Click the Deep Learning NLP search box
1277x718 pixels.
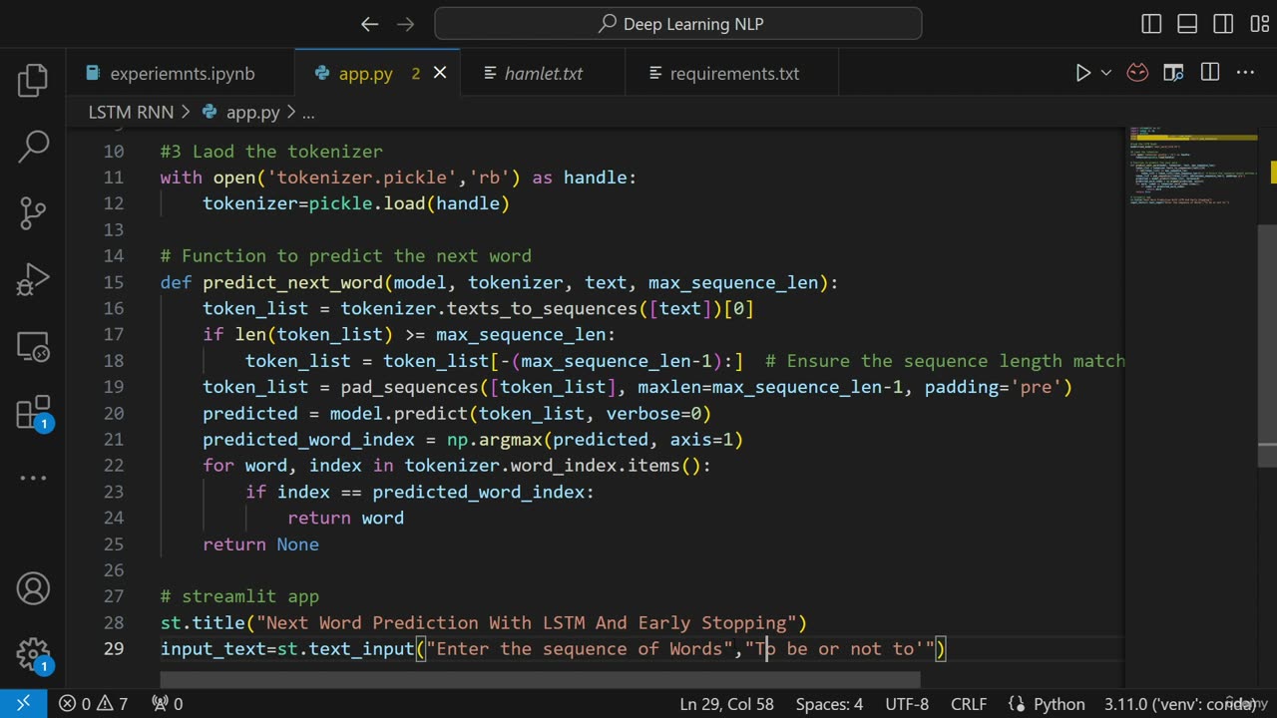pos(678,24)
